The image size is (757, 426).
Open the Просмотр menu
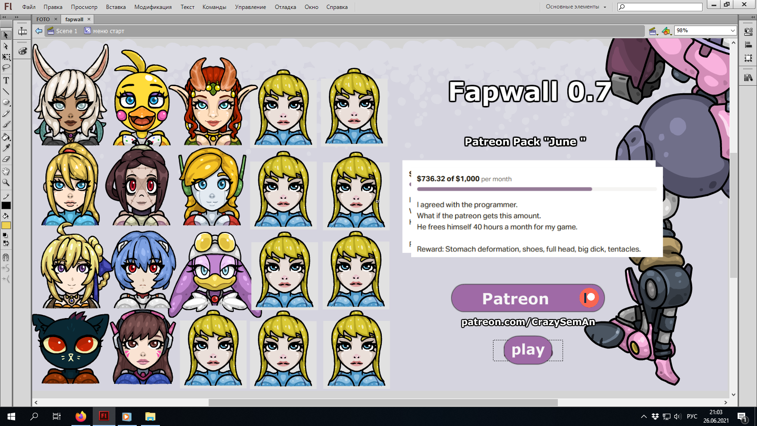click(x=84, y=7)
